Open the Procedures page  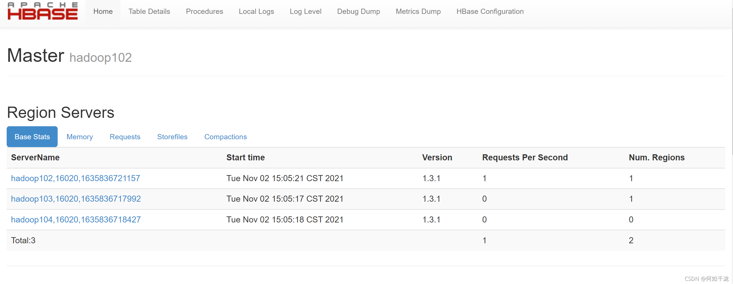pyautogui.click(x=204, y=12)
